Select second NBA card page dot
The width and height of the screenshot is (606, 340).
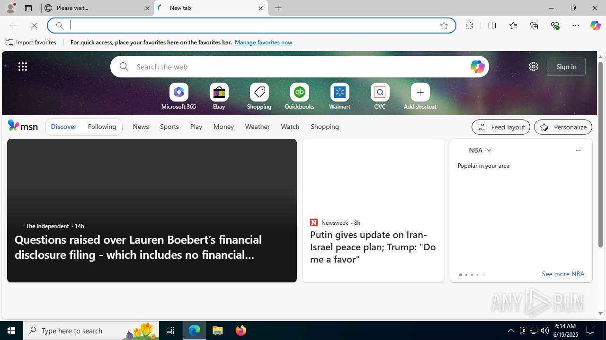[466, 275]
